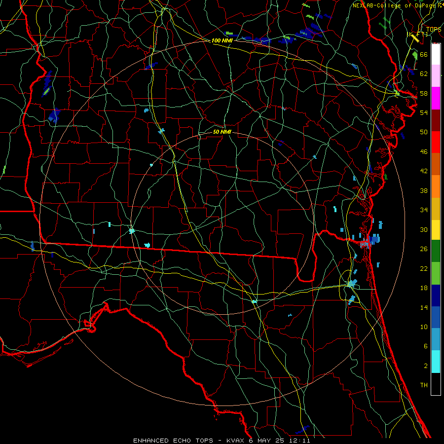Select the medium blue legend swatch
The width and height of the screenshot is (444, 444).
pos(436,317)
